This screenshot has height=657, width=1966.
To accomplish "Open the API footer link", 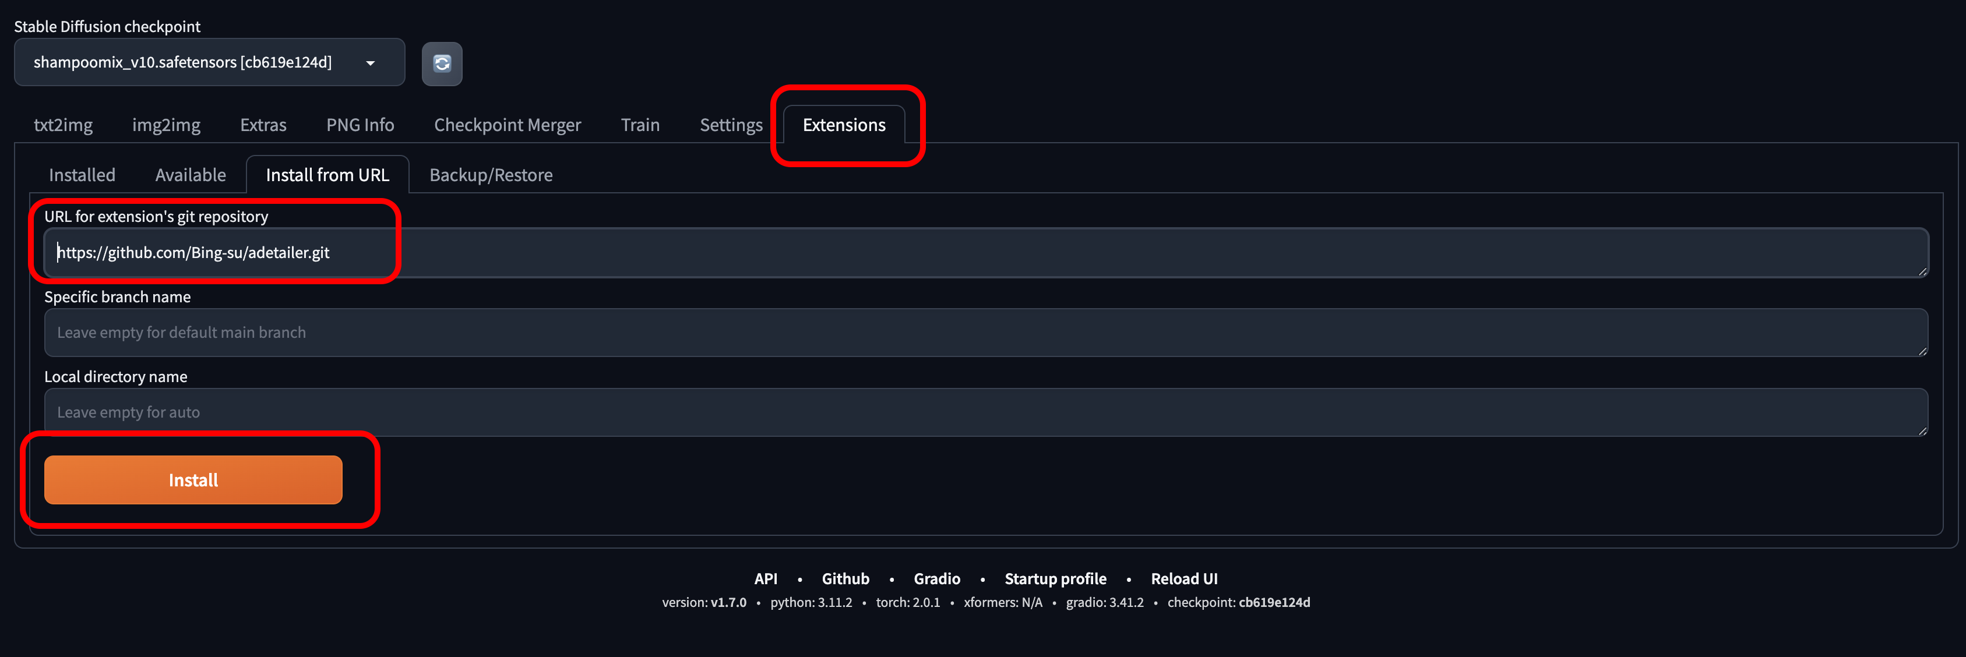I will click(764, 579).
